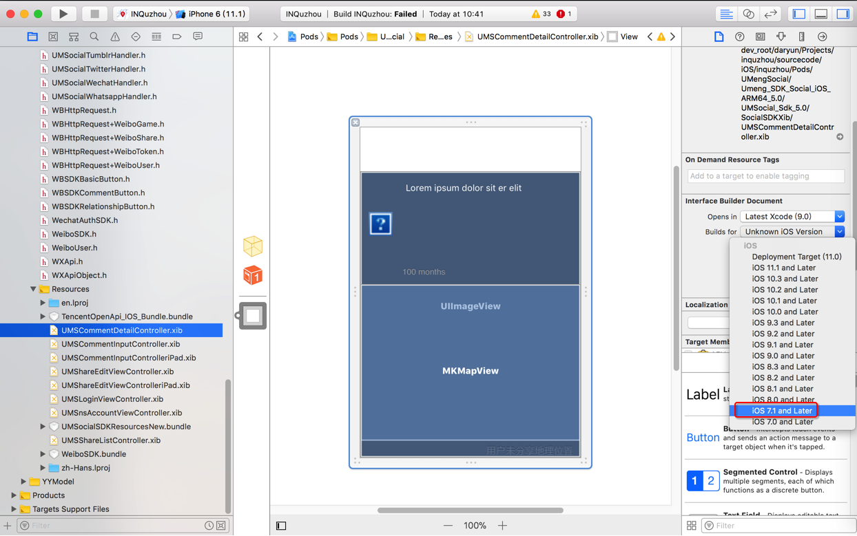Open the Opens in Xcode version dropdown
The width and height of the screenshot is (857, 536).
coord(792,217)
